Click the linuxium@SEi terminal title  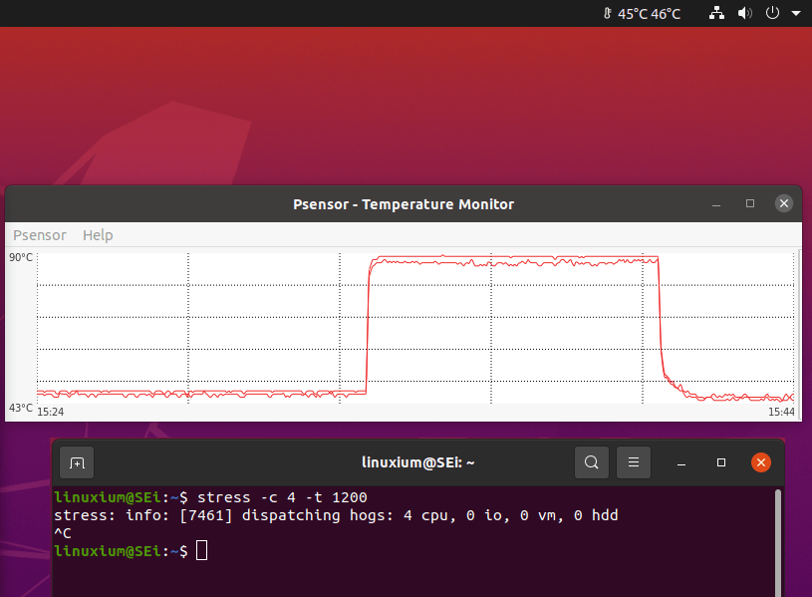pyautogui.click(x=417, y=462)
